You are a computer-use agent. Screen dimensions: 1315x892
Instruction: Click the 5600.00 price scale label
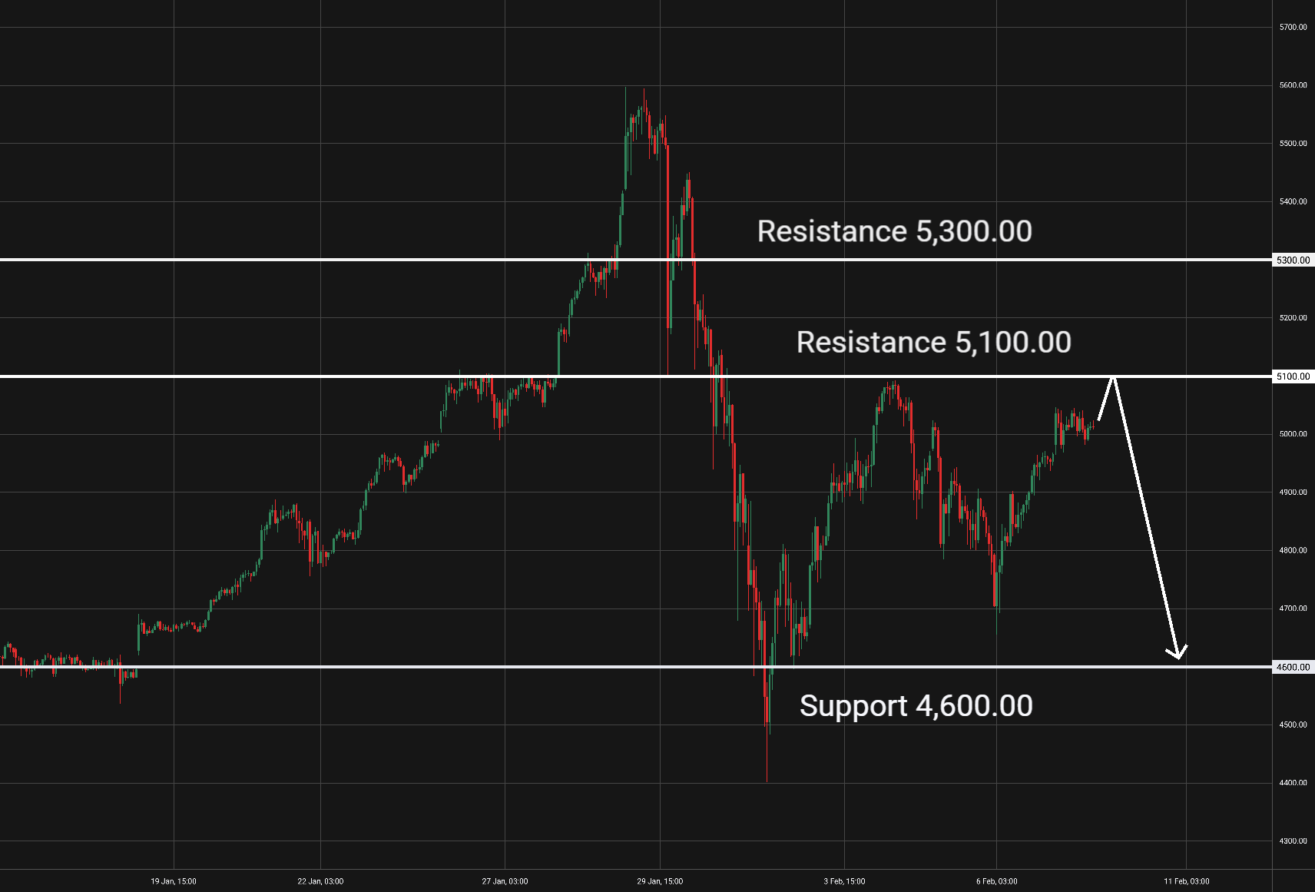[1293, 85]
